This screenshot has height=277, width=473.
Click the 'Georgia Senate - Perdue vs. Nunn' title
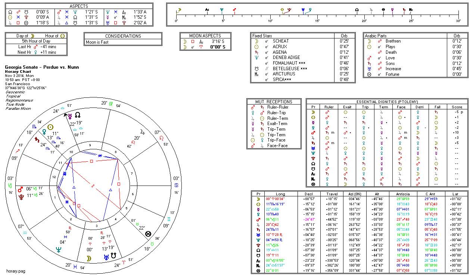pos(42,68)
